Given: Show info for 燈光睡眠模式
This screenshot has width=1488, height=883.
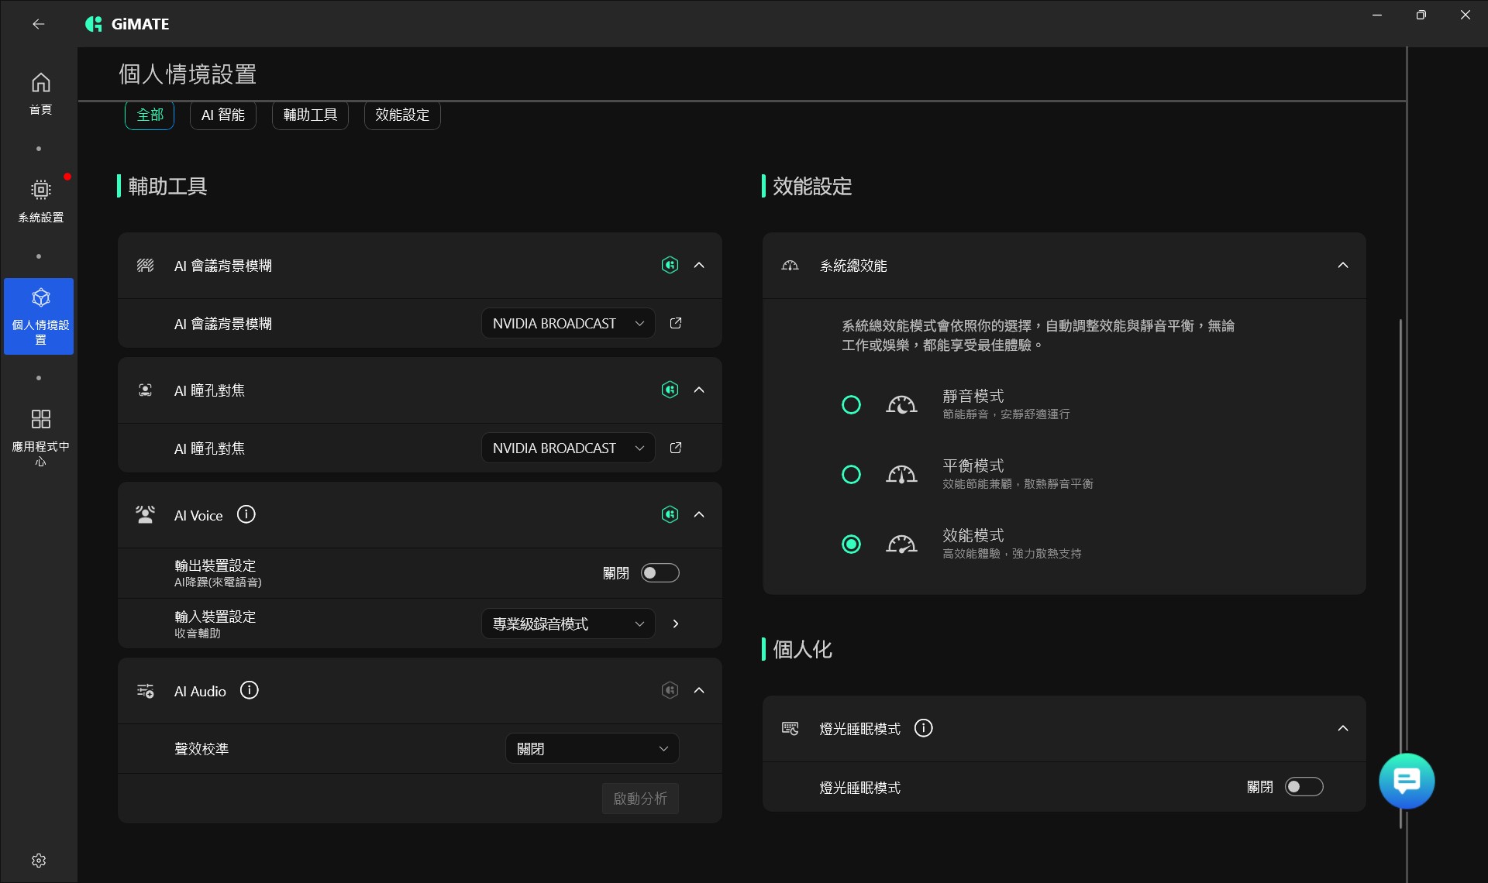Looking at the screenshot, I should click(x=924, y=728).
